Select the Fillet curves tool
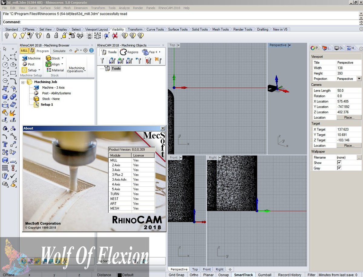The width and height of the screenshot is (363, 277). (13, 81)
